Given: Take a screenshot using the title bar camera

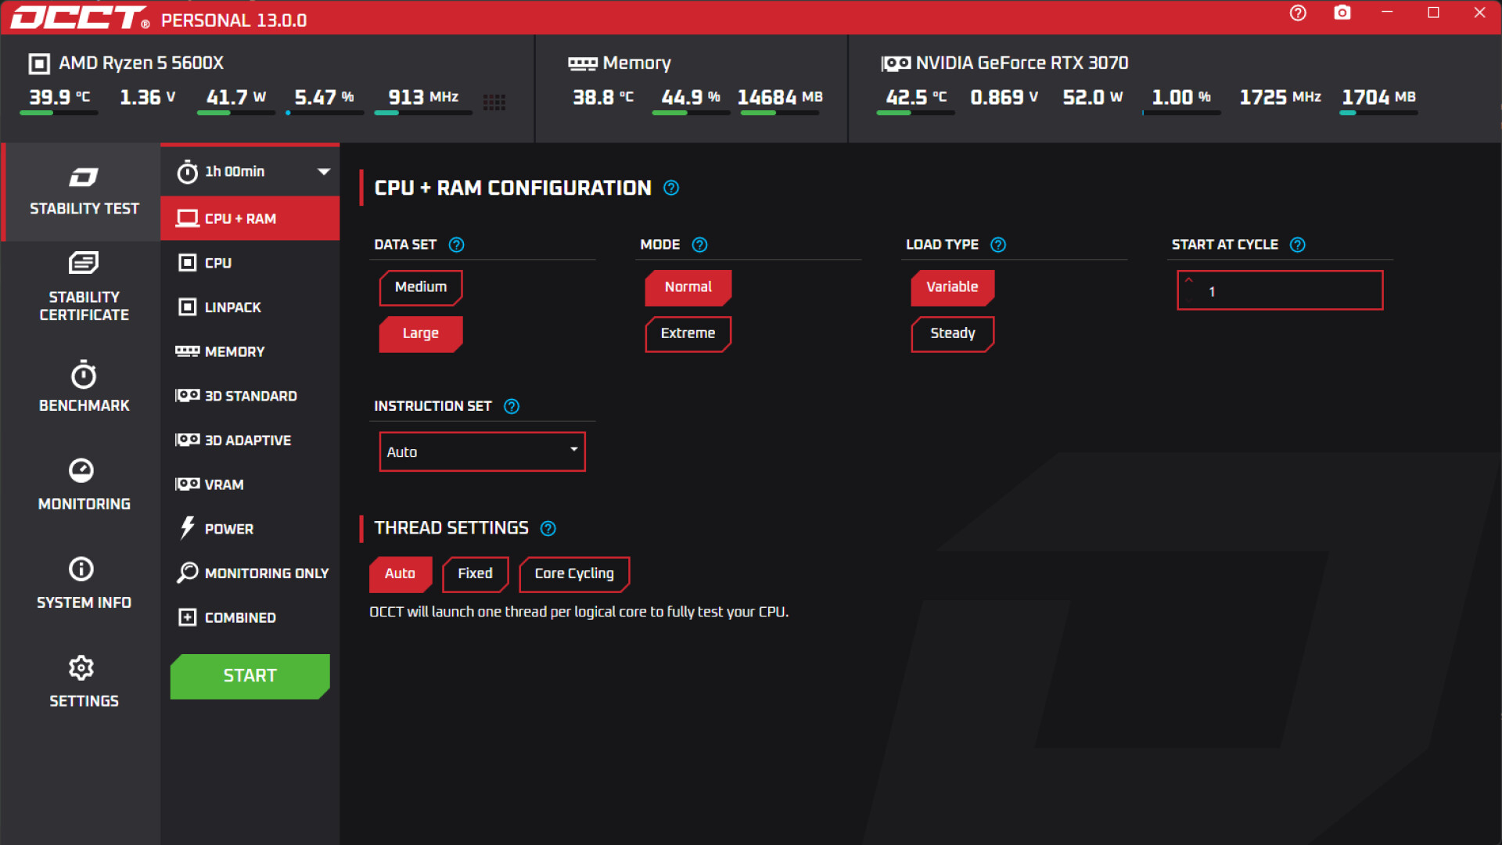Looking at the screenshot, I should point(1342,13).
